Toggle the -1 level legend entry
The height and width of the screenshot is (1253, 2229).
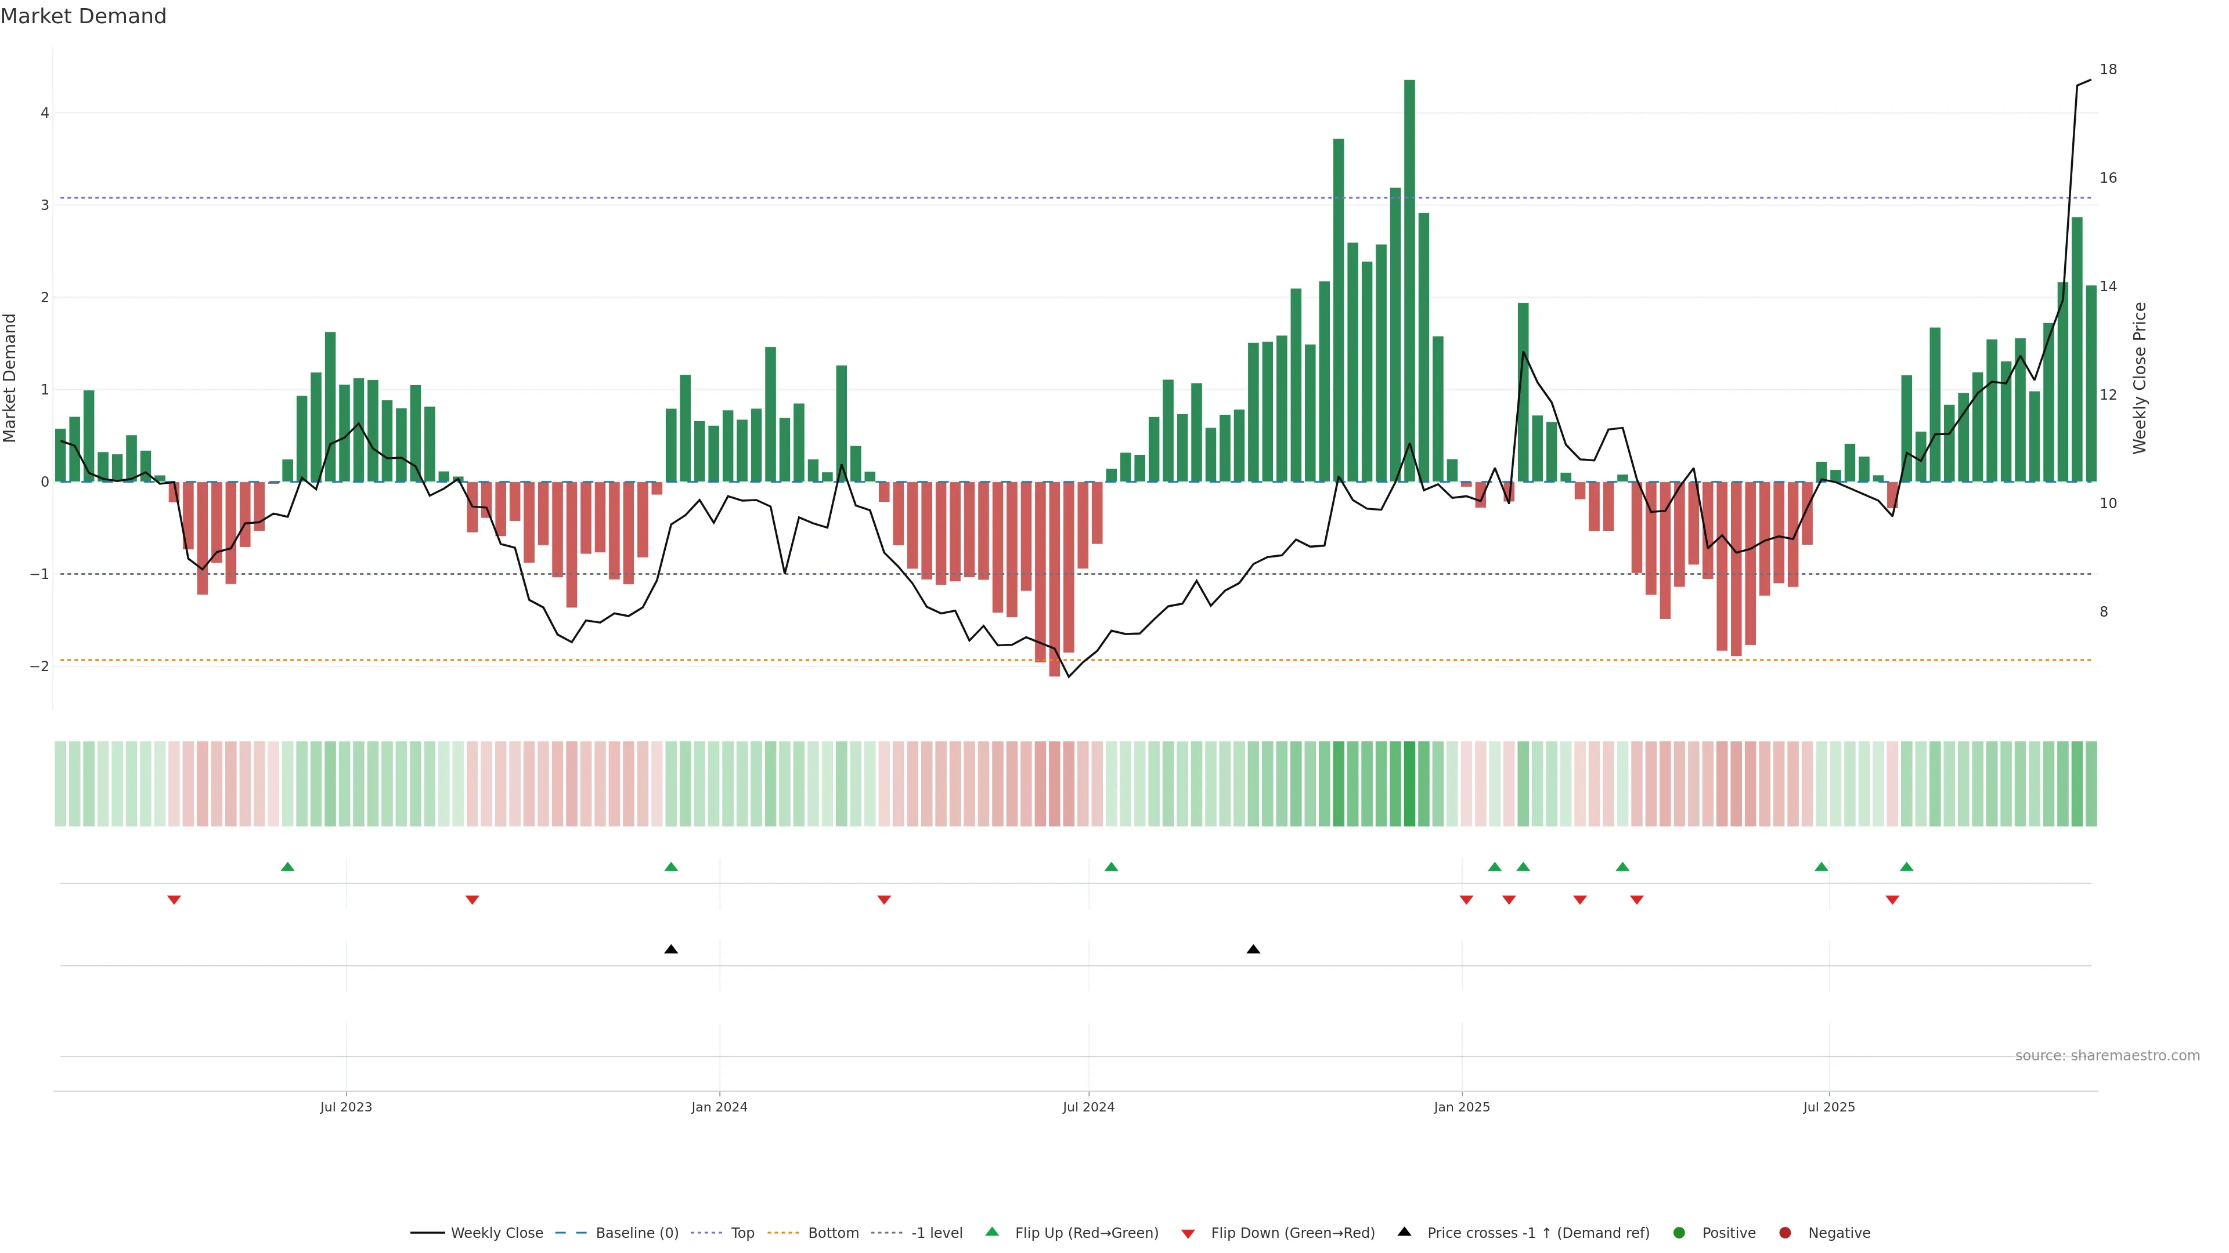(936, 1232)
